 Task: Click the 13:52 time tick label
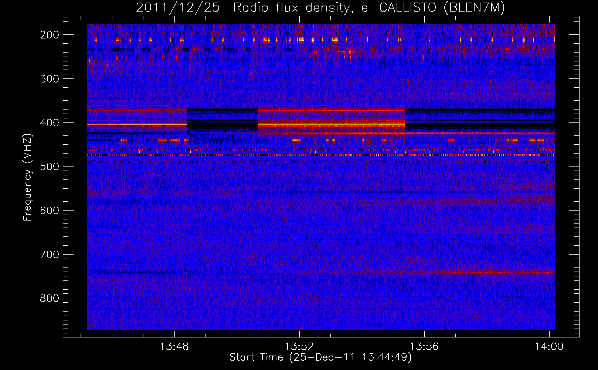(299, 347)
